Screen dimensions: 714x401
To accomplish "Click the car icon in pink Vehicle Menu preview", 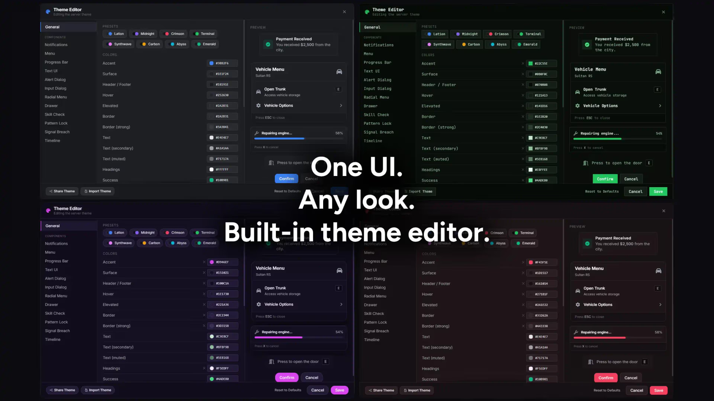I will coord(340,271).
